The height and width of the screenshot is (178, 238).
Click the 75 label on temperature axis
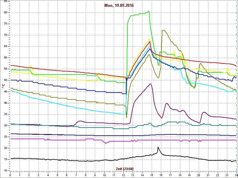pyautogui.click(x=5, y=24)
